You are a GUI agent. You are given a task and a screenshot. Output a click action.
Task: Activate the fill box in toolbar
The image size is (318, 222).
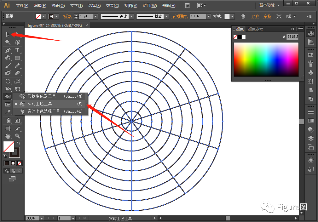[x=9, y=147]
